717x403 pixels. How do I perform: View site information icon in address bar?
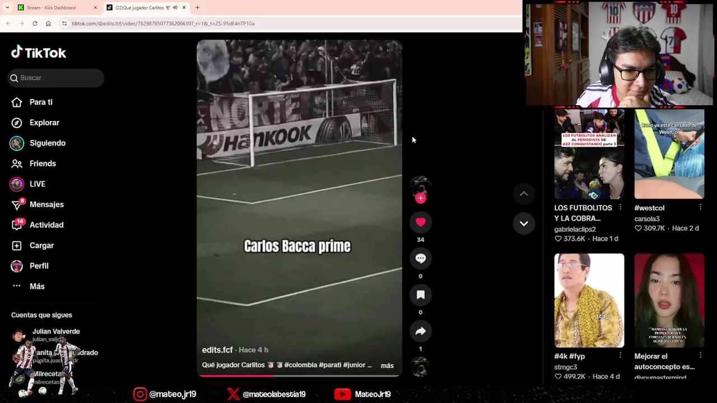point(64,24)
